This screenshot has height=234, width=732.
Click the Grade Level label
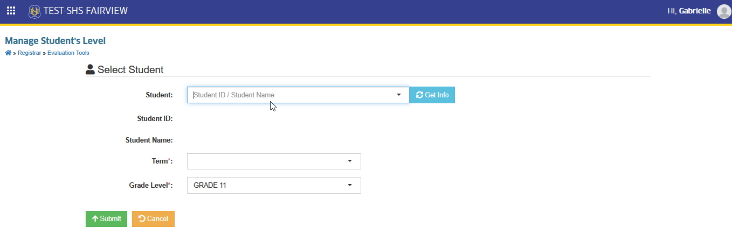(151, 186)
